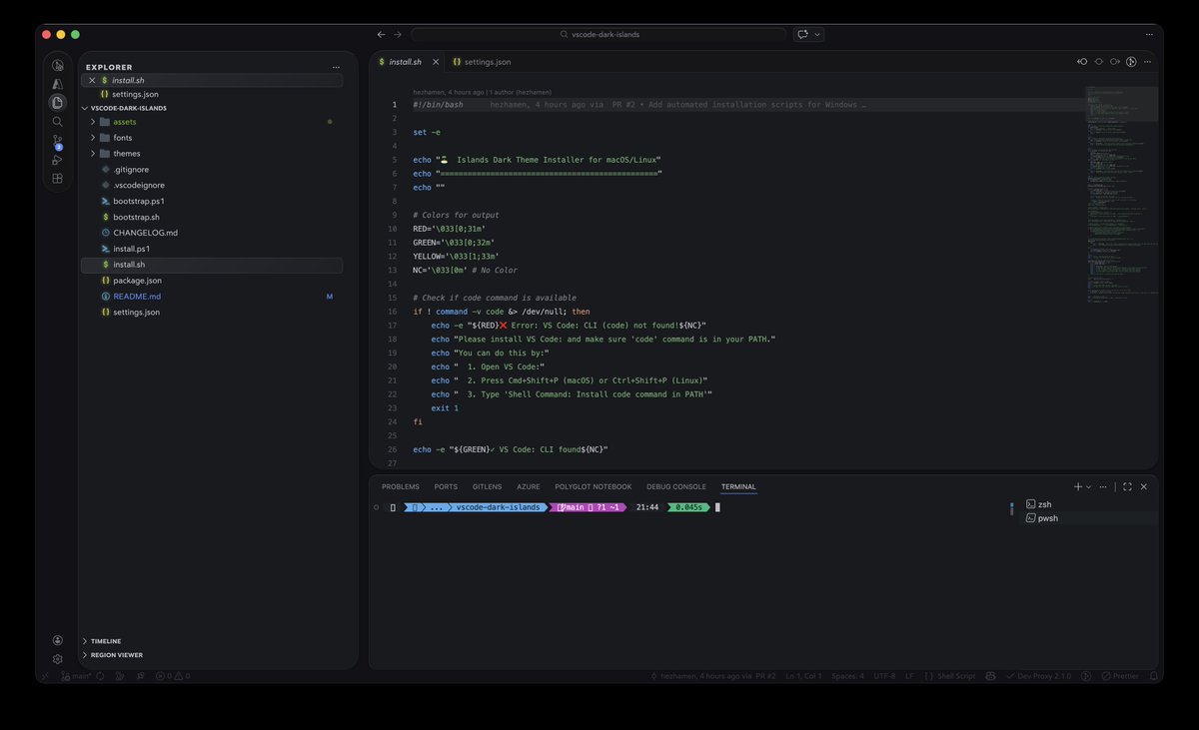1199x730 pixels.
Task: Maximize the terminal panel size
Action: (x=1127, y=486)
